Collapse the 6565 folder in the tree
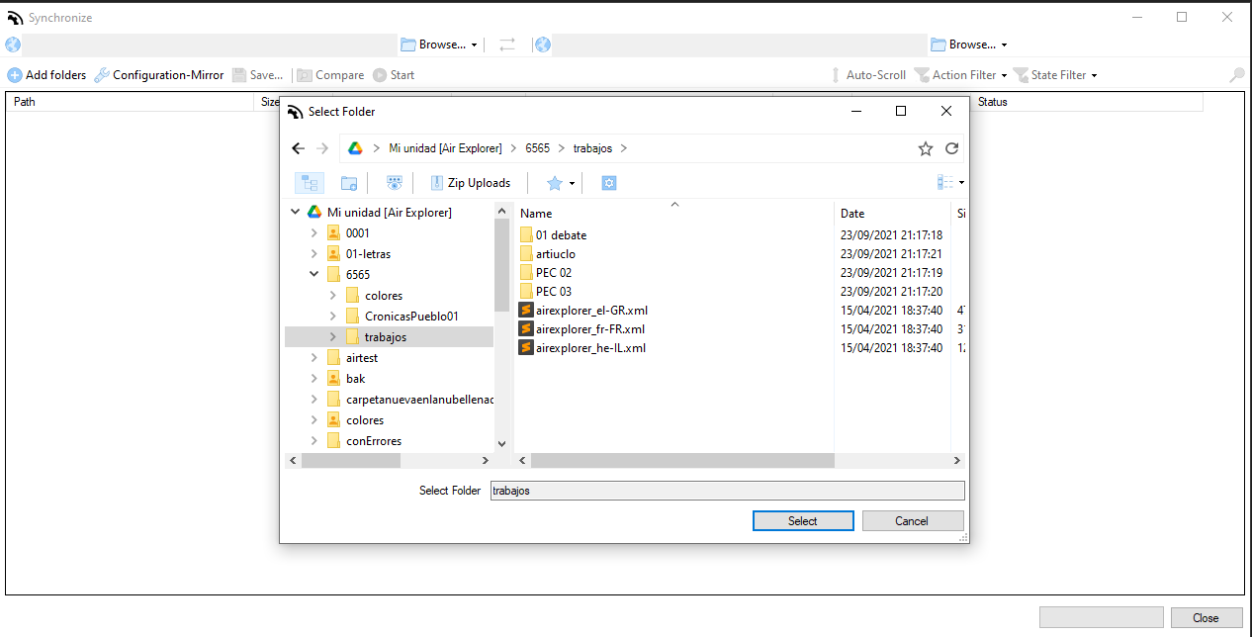Viewport: 1252px width, 637px height. [x=314, y=274]
